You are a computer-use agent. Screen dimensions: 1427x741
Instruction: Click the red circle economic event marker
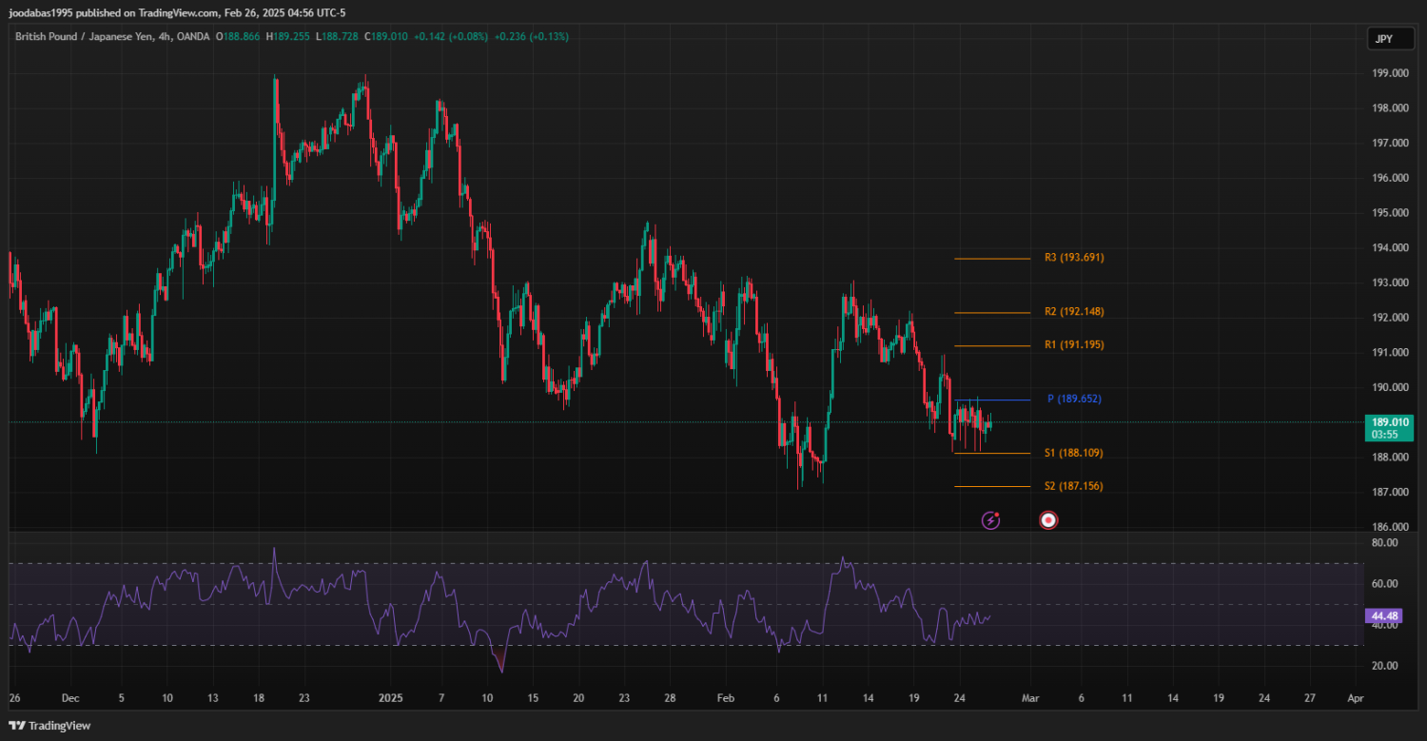coord(1048,520)
